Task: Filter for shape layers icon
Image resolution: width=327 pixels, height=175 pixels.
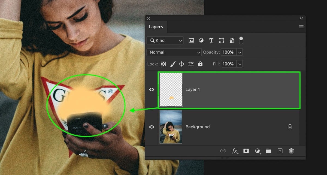Action: click(222, 40)
